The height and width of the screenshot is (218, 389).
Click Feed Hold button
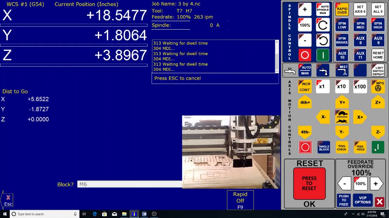pyautogui.click(x=360, y=147)
